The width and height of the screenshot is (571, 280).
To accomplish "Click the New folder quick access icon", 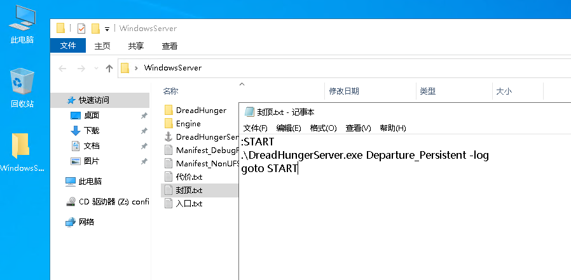I will 95,29.
